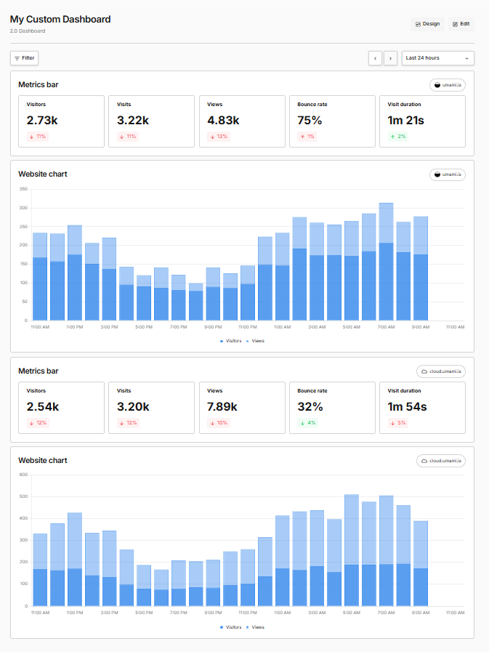
Task: Open the Last 24 hours date range dropdown
Action: tap(437, 58)
